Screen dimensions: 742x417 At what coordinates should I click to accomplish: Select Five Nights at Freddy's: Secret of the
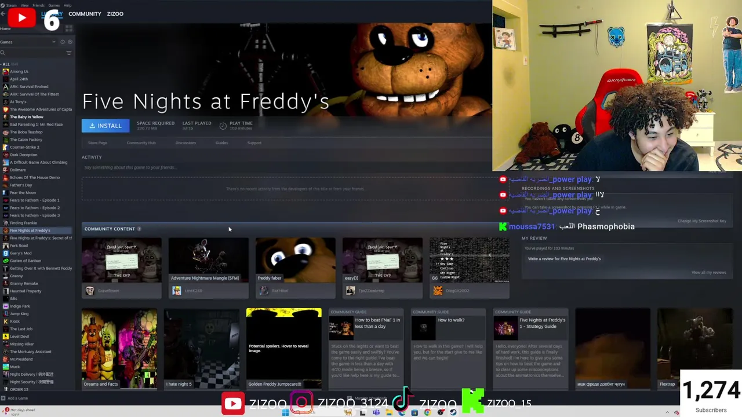tap(41, 238)
